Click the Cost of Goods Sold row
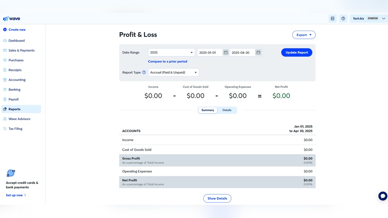The height and width of the screenshot is (218, 388). coord(217,149)
